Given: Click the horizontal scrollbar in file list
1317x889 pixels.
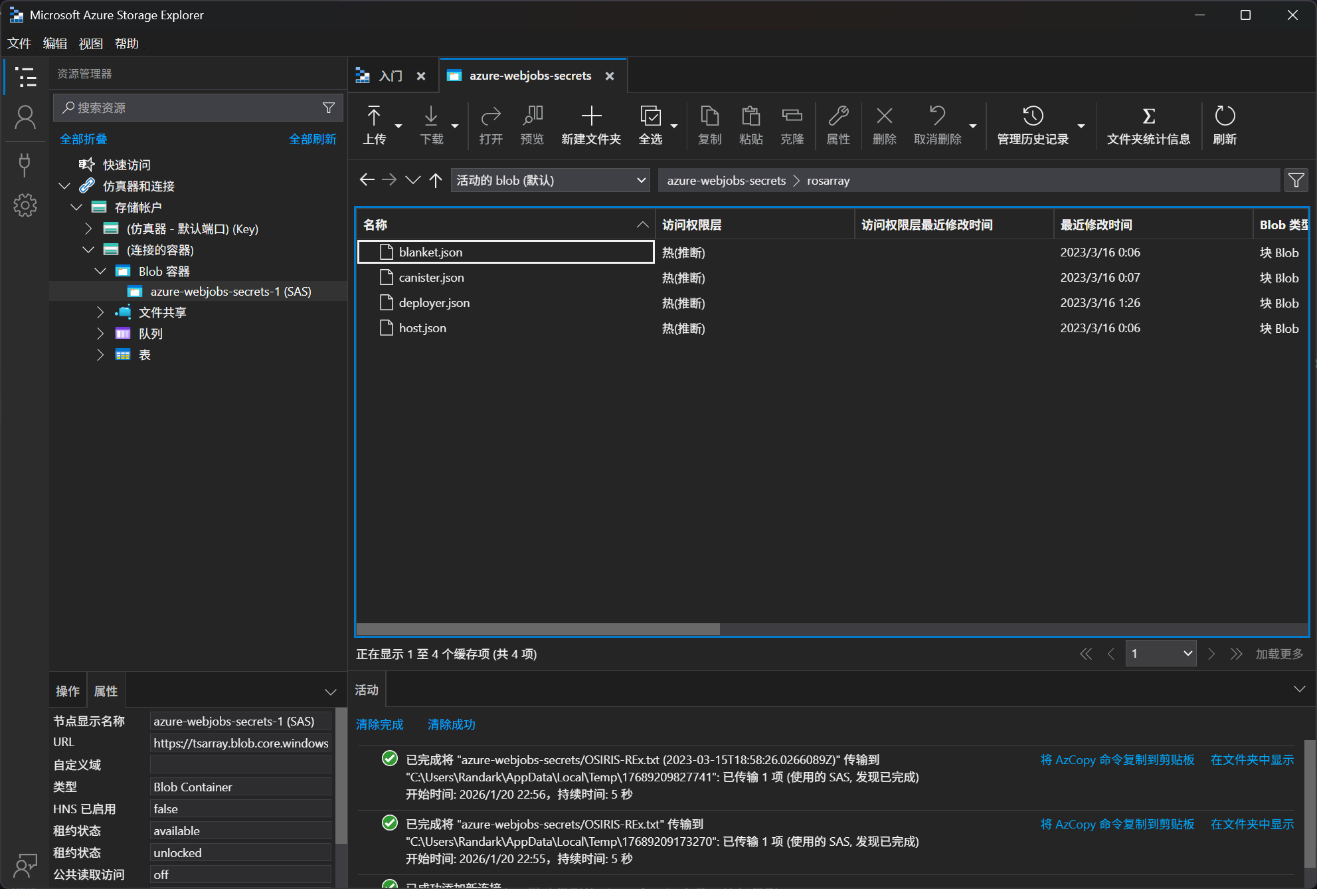Looking at the screenshot, I should tap(538, 629).
